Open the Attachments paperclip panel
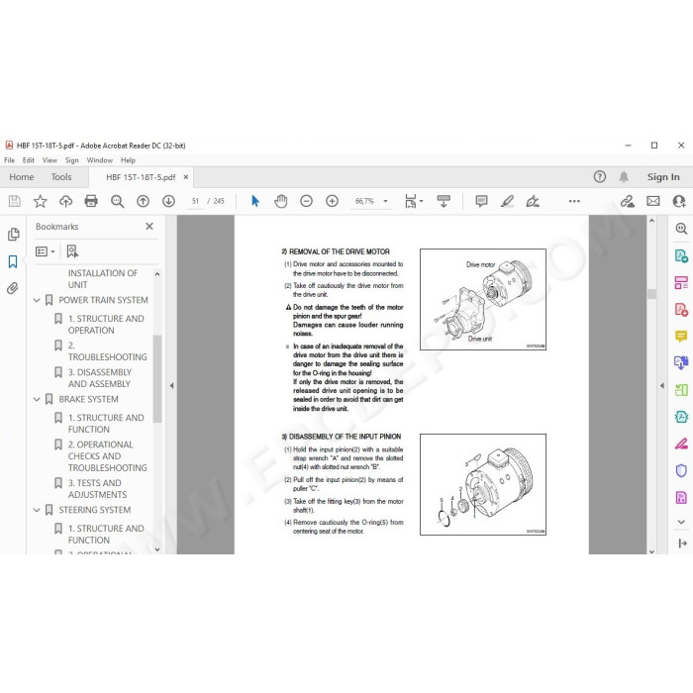Viewport: 693px width, 693px height. point(13,289)
